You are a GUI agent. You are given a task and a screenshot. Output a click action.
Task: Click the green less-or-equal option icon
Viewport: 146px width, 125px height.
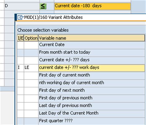(x=43, y=6)
